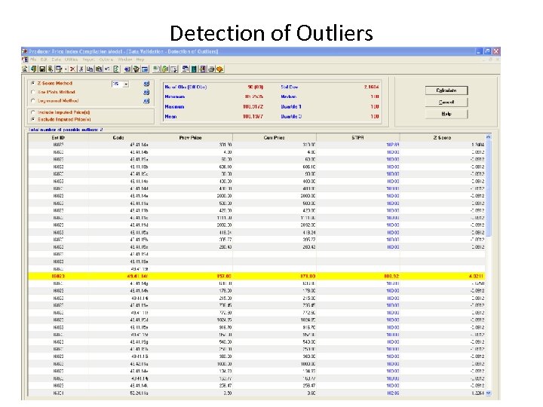Click the Copy toolbar icon
The width and height of the screenshot is (543, 407).
point(90,69)
